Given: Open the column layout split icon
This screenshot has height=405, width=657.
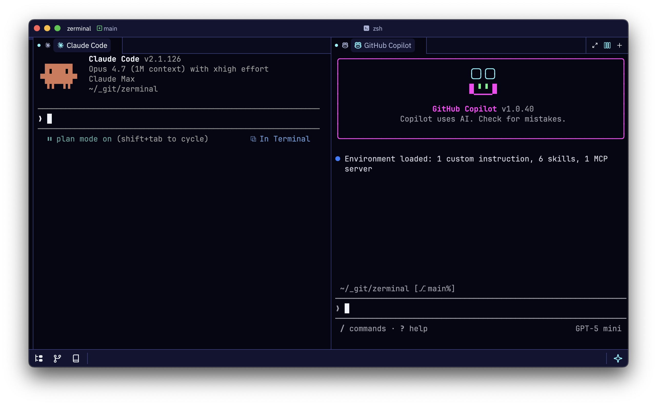Looking at the screenshot, I should coord(607,45).
